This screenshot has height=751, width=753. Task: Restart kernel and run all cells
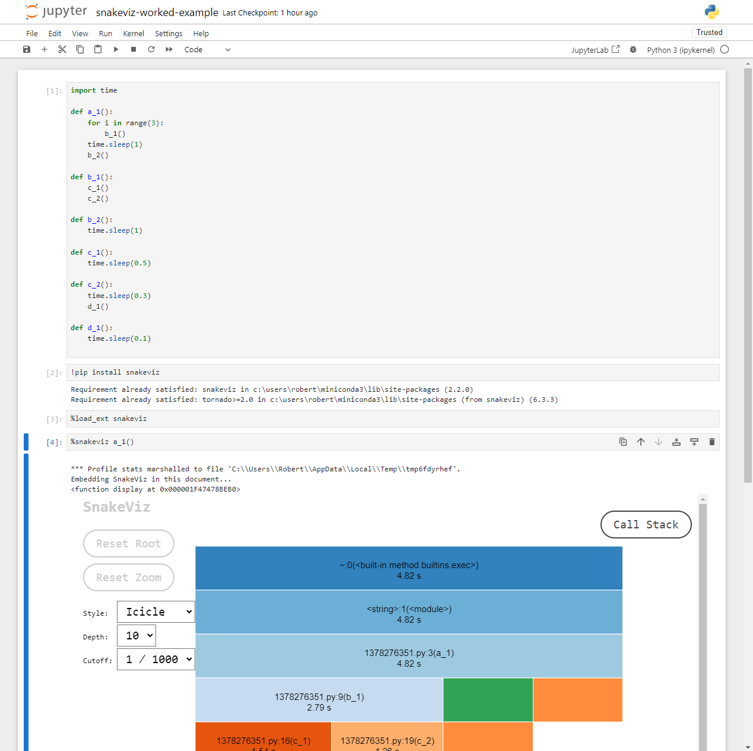(x=169, y=49)
